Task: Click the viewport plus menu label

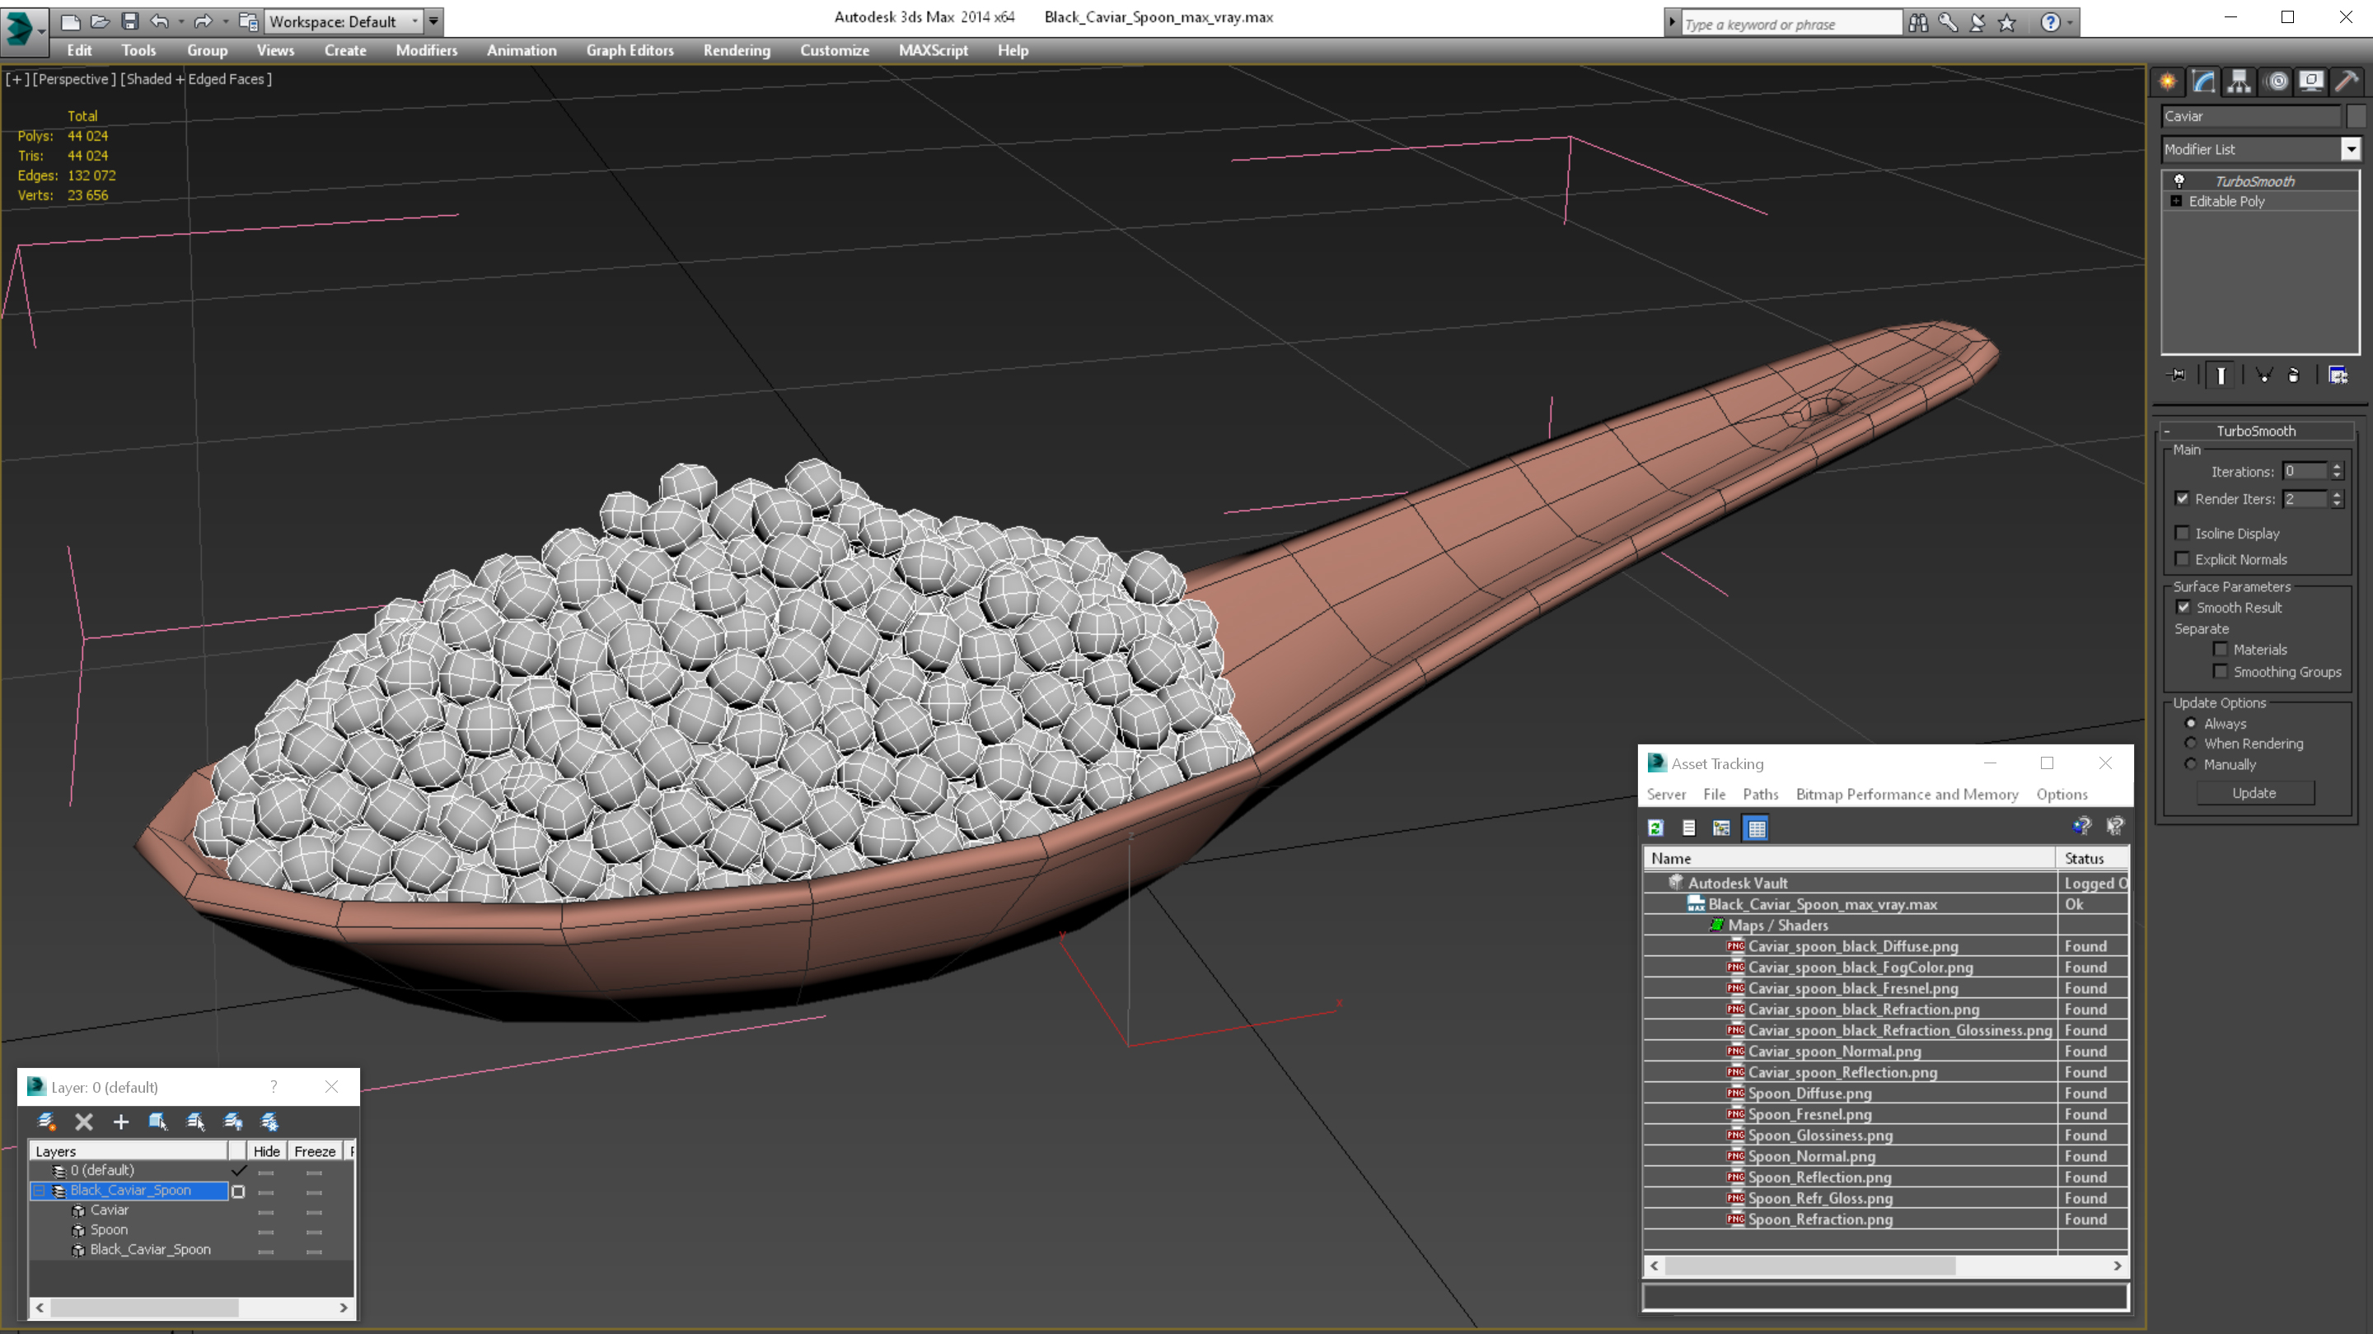Action: point(16,79)
